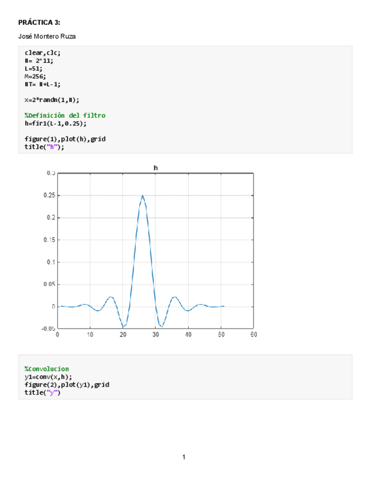The image size is (369, 478).
Task: Click the comment "%Definición del filtro"
Action: tap(65, 116)
